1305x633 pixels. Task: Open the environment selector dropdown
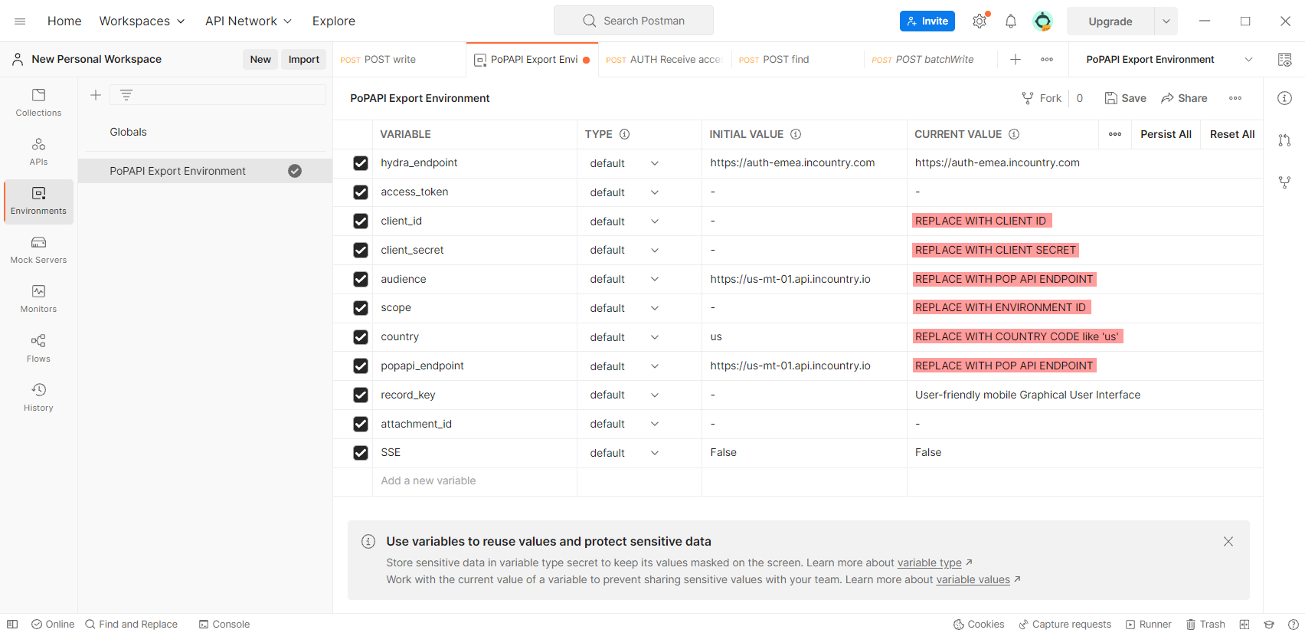[x=1248, y=60]
